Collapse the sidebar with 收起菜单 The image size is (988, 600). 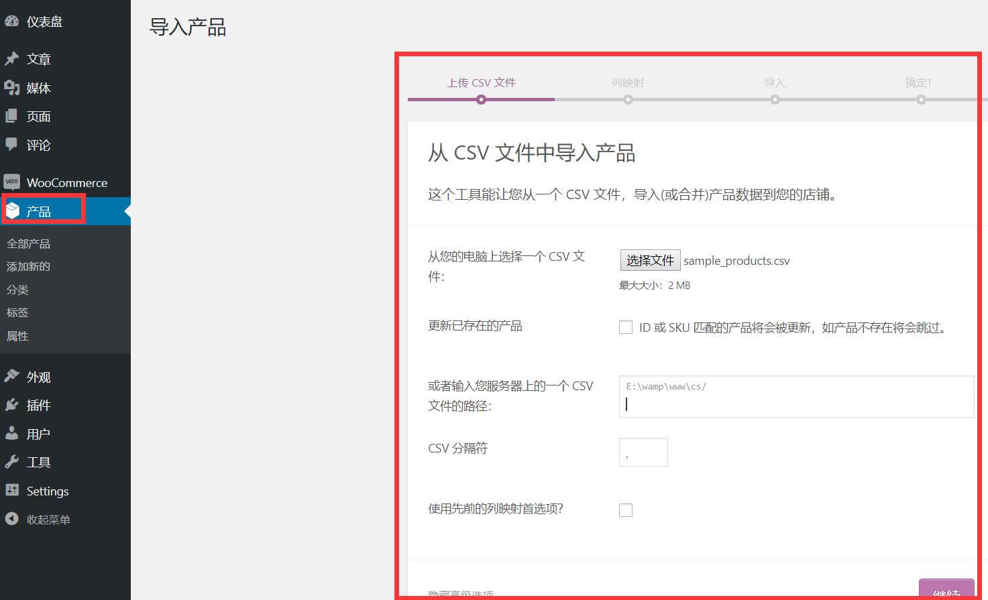click(38, 520)
